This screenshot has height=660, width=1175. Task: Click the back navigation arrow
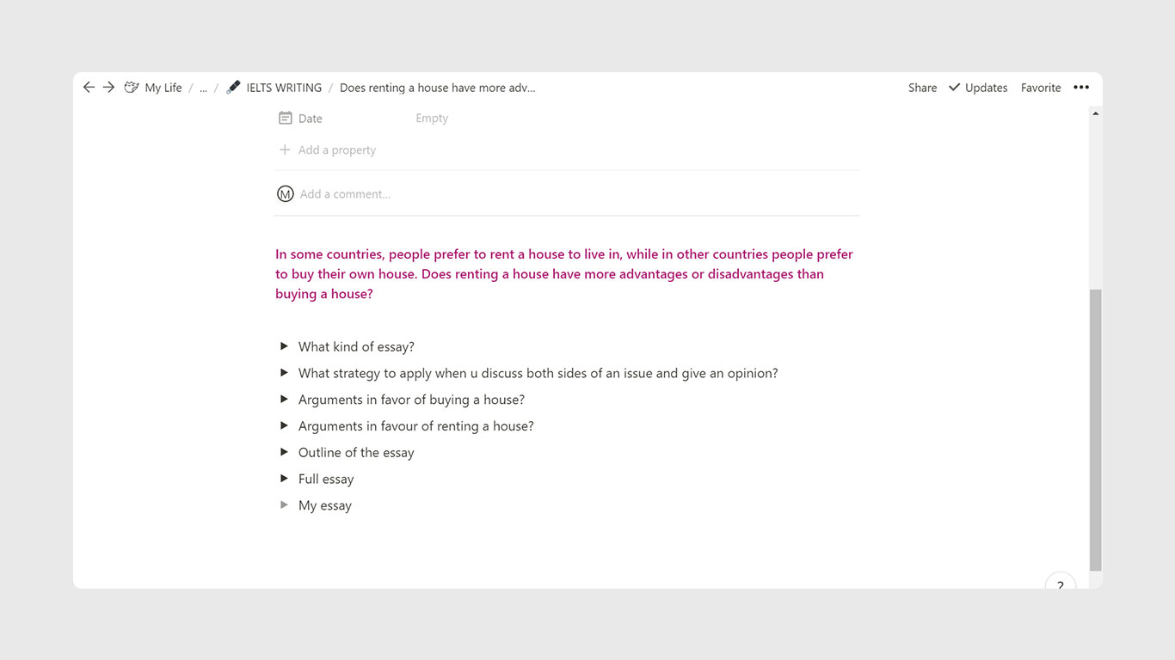(89, 88)
